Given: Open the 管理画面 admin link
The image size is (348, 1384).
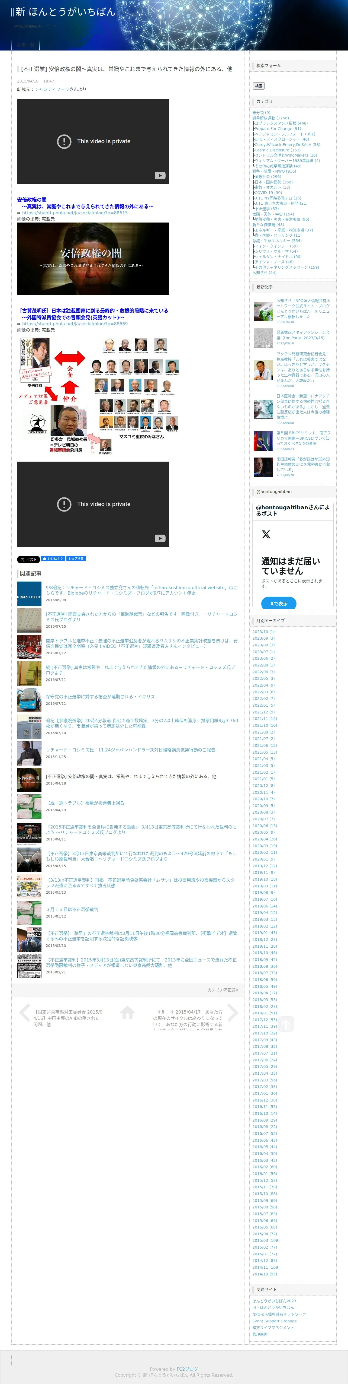Looking at the screenshot, I should click(x=260, y=1335).
